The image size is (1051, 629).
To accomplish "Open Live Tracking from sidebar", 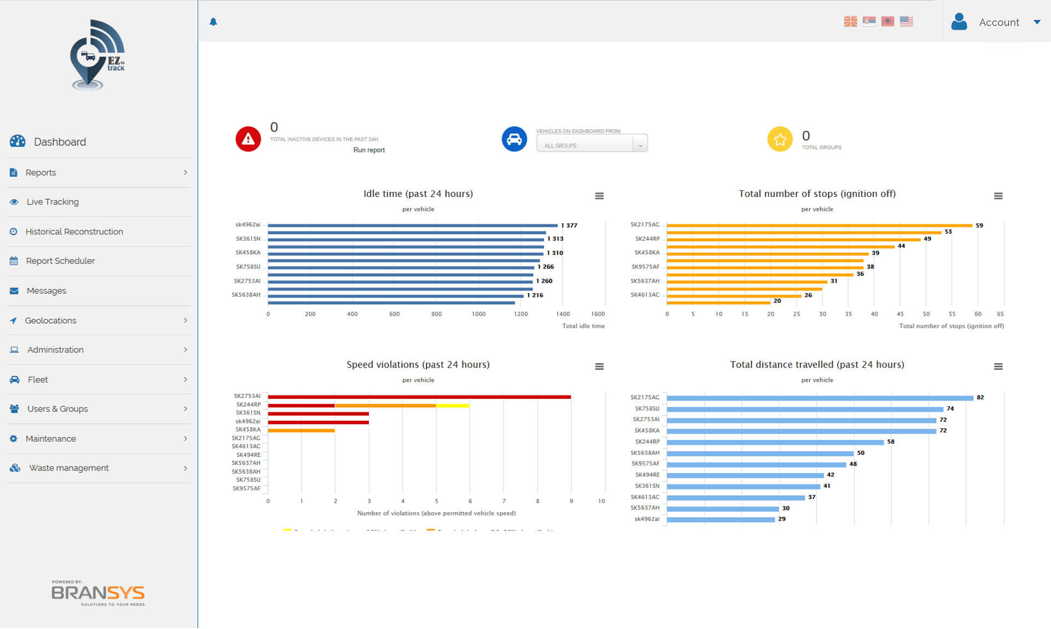I will click(x=53, y=202).
